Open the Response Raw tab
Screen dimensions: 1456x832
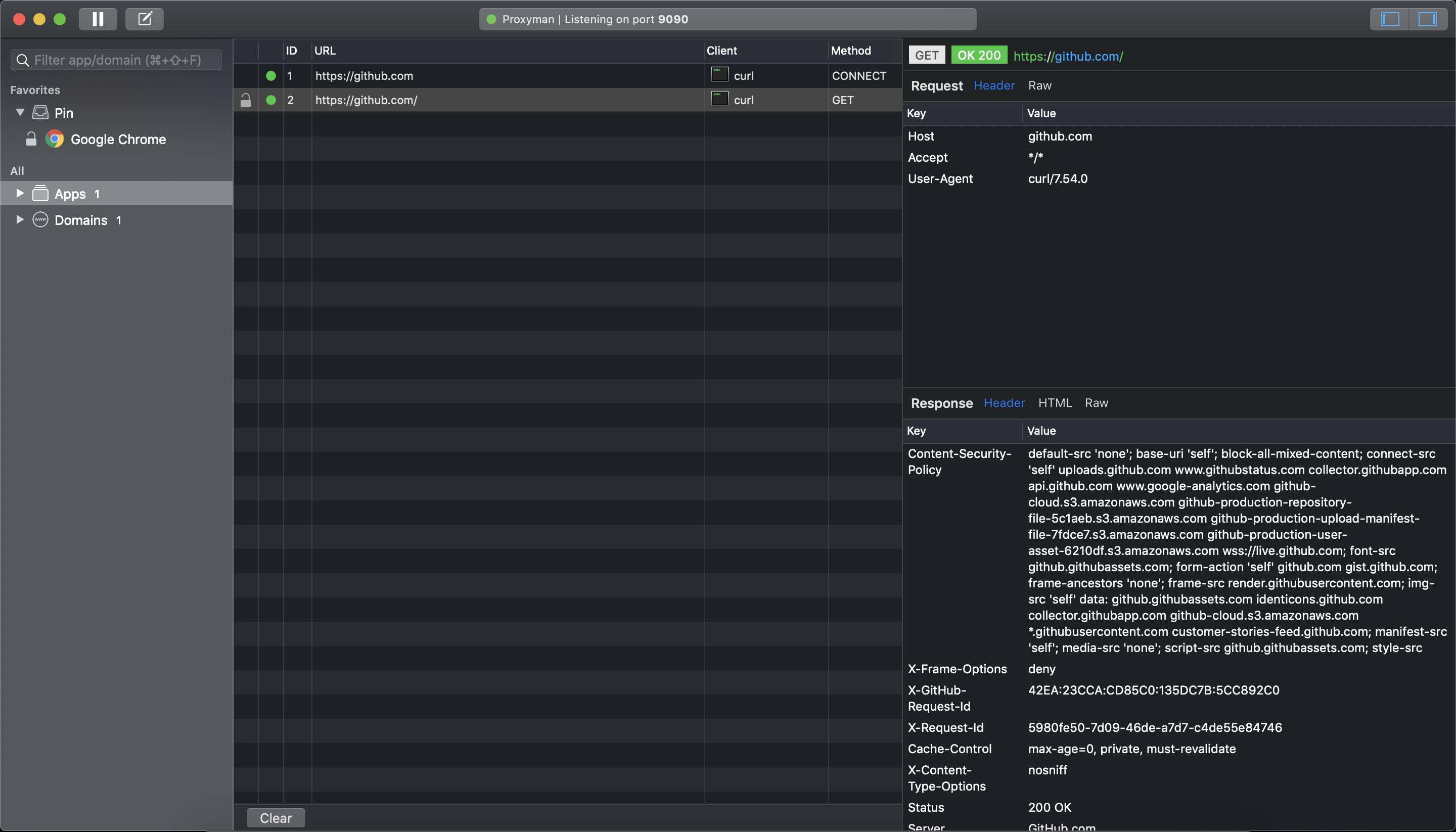pos(1096,403)
